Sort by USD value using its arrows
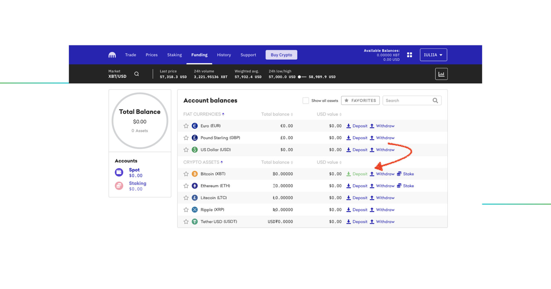 (340, 114)
